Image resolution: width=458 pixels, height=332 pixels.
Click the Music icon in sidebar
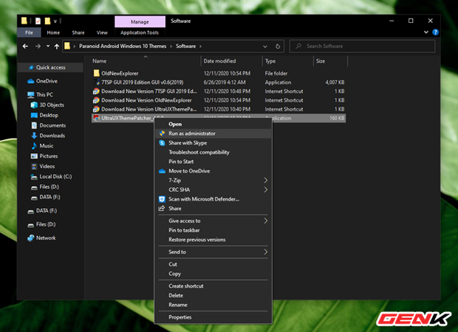point(33,146)
